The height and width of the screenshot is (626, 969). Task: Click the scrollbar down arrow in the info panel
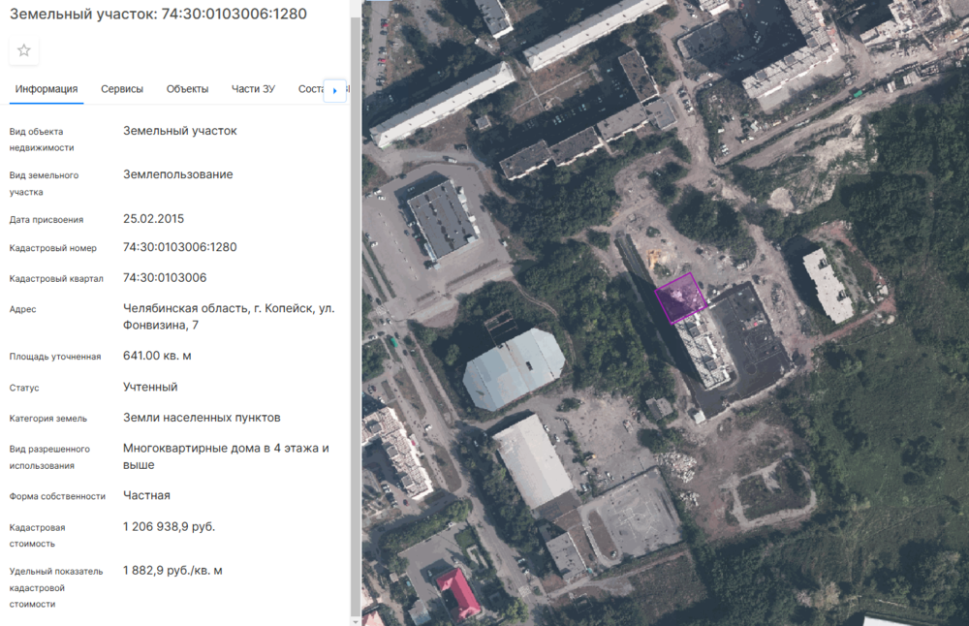pos(356,620)
